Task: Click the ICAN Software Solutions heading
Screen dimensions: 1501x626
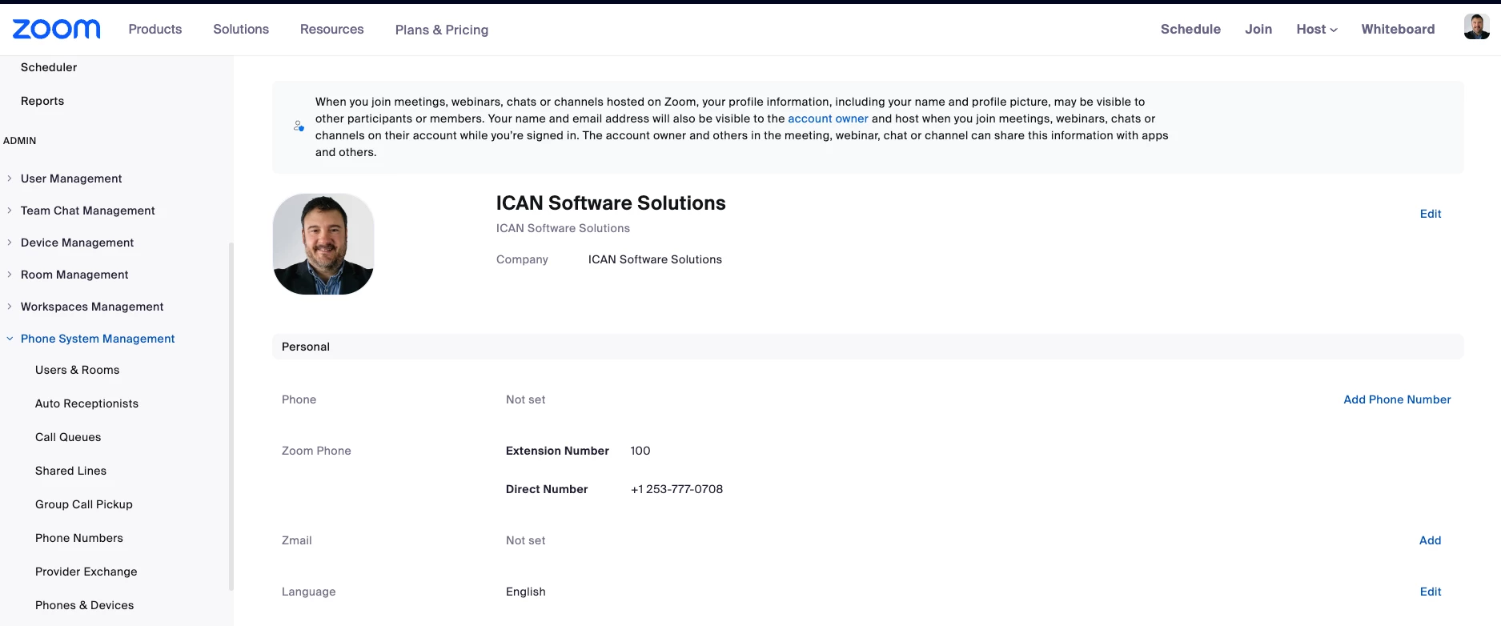Action: coord(611,203)
